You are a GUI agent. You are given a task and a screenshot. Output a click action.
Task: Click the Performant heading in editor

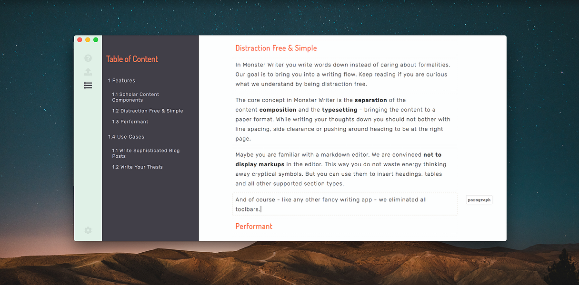pyautogui.click(x=254, y=226)
